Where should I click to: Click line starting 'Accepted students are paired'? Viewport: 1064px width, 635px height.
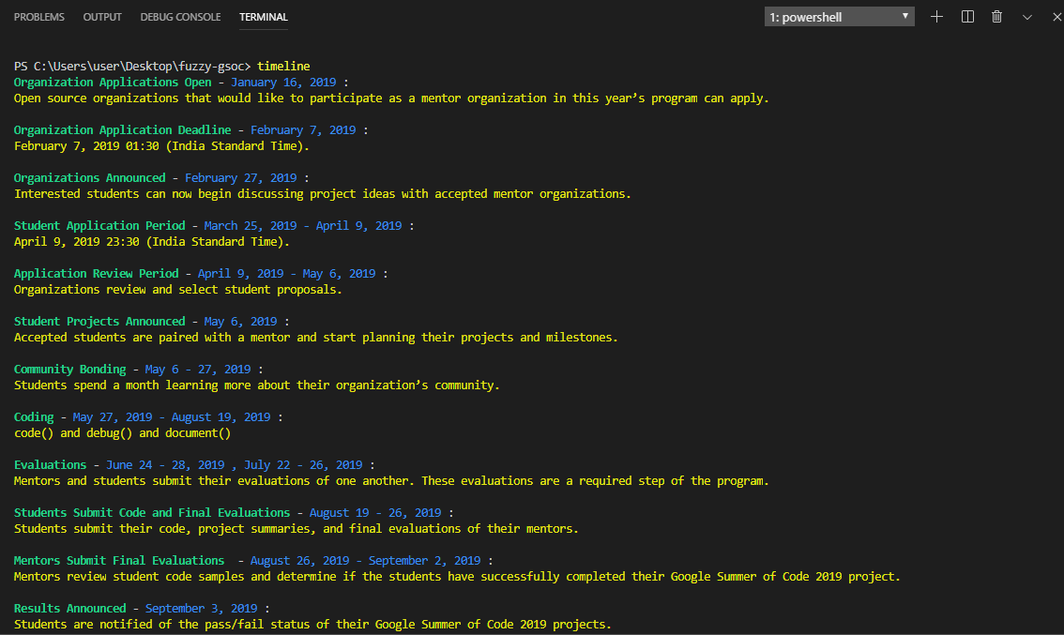316,337
